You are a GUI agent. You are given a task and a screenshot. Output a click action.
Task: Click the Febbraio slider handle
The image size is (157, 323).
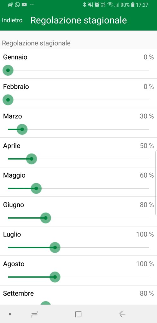click(8, 100)
